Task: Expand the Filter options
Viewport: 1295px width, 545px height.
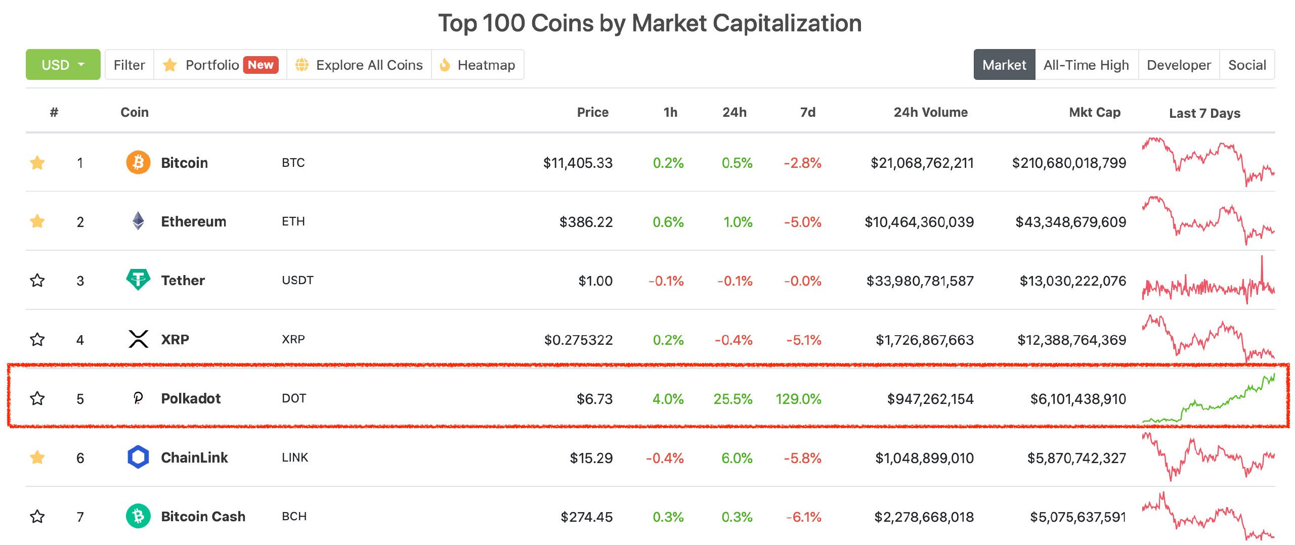Action: point(129,65)
